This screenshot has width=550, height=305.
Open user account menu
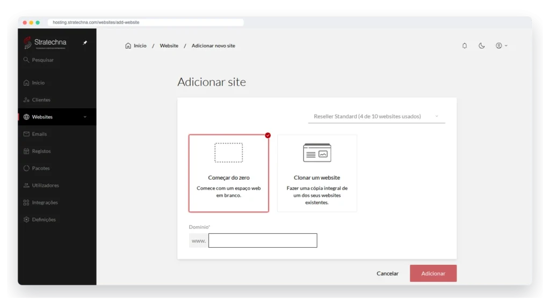coord(501,46)
